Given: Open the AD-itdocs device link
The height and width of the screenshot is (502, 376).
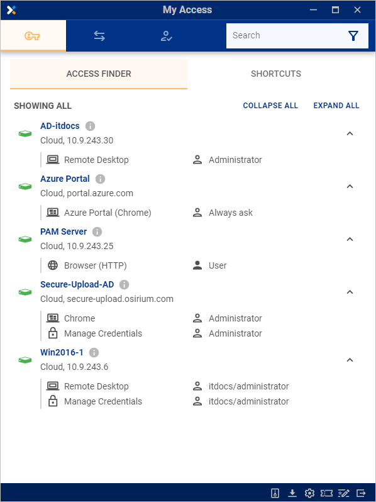Looking at the screenshot, I should (60, 126).
